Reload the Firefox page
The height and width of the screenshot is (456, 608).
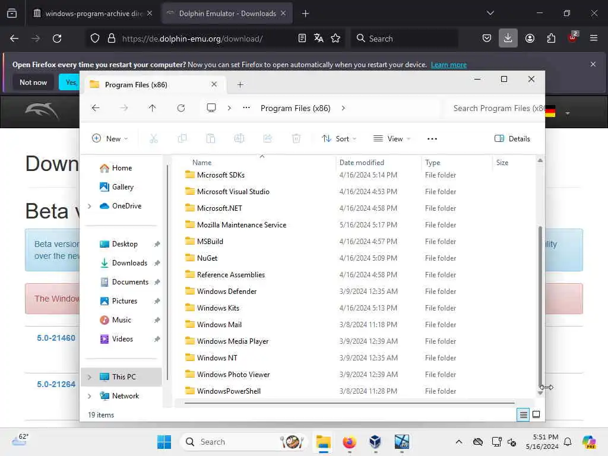click(57, 39)
